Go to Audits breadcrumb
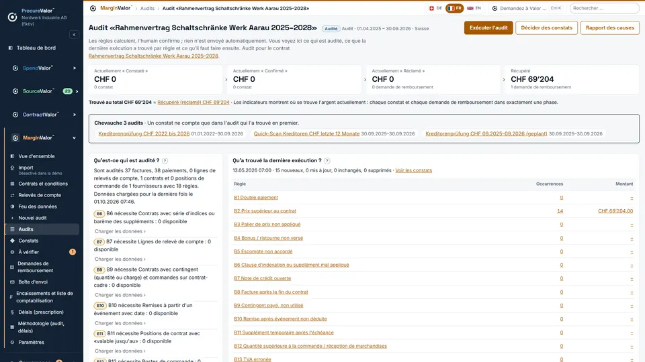The image size is (645, 362). (147, 8)
